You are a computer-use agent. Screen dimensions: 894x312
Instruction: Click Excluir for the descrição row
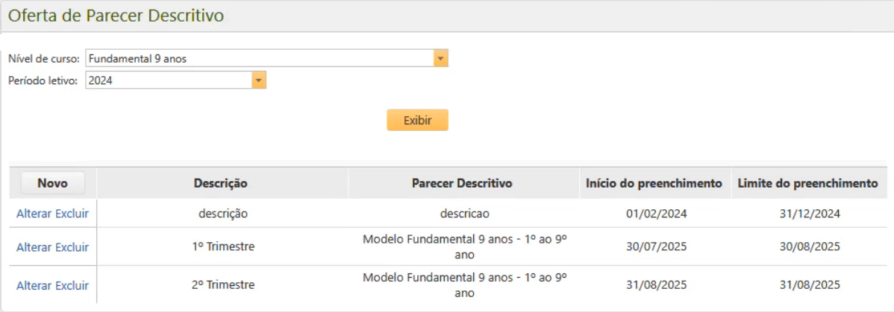pyautogui.click(x=72, y=214)
